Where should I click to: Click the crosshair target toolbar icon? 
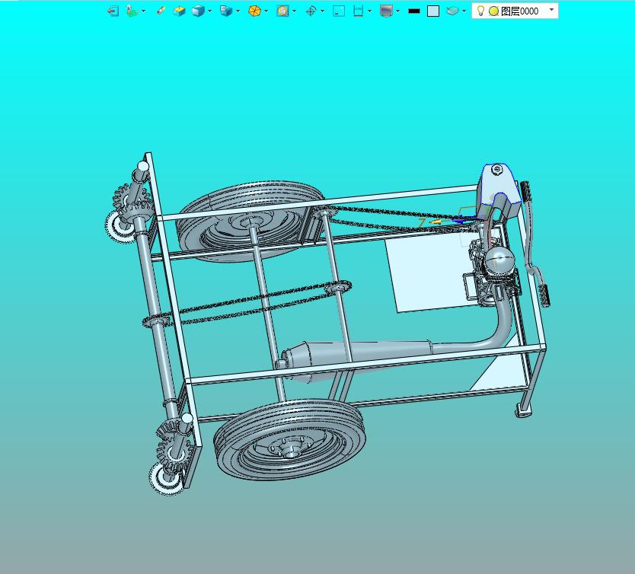click(x=311, y=11)
